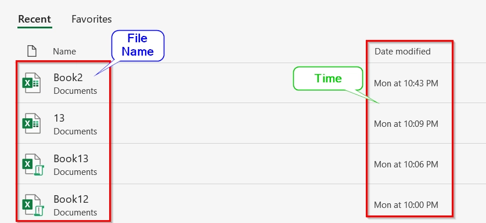The width and height of the screenshot is (486, 223).
Task: Open the file named 13
Action: (x=59, y=118)
